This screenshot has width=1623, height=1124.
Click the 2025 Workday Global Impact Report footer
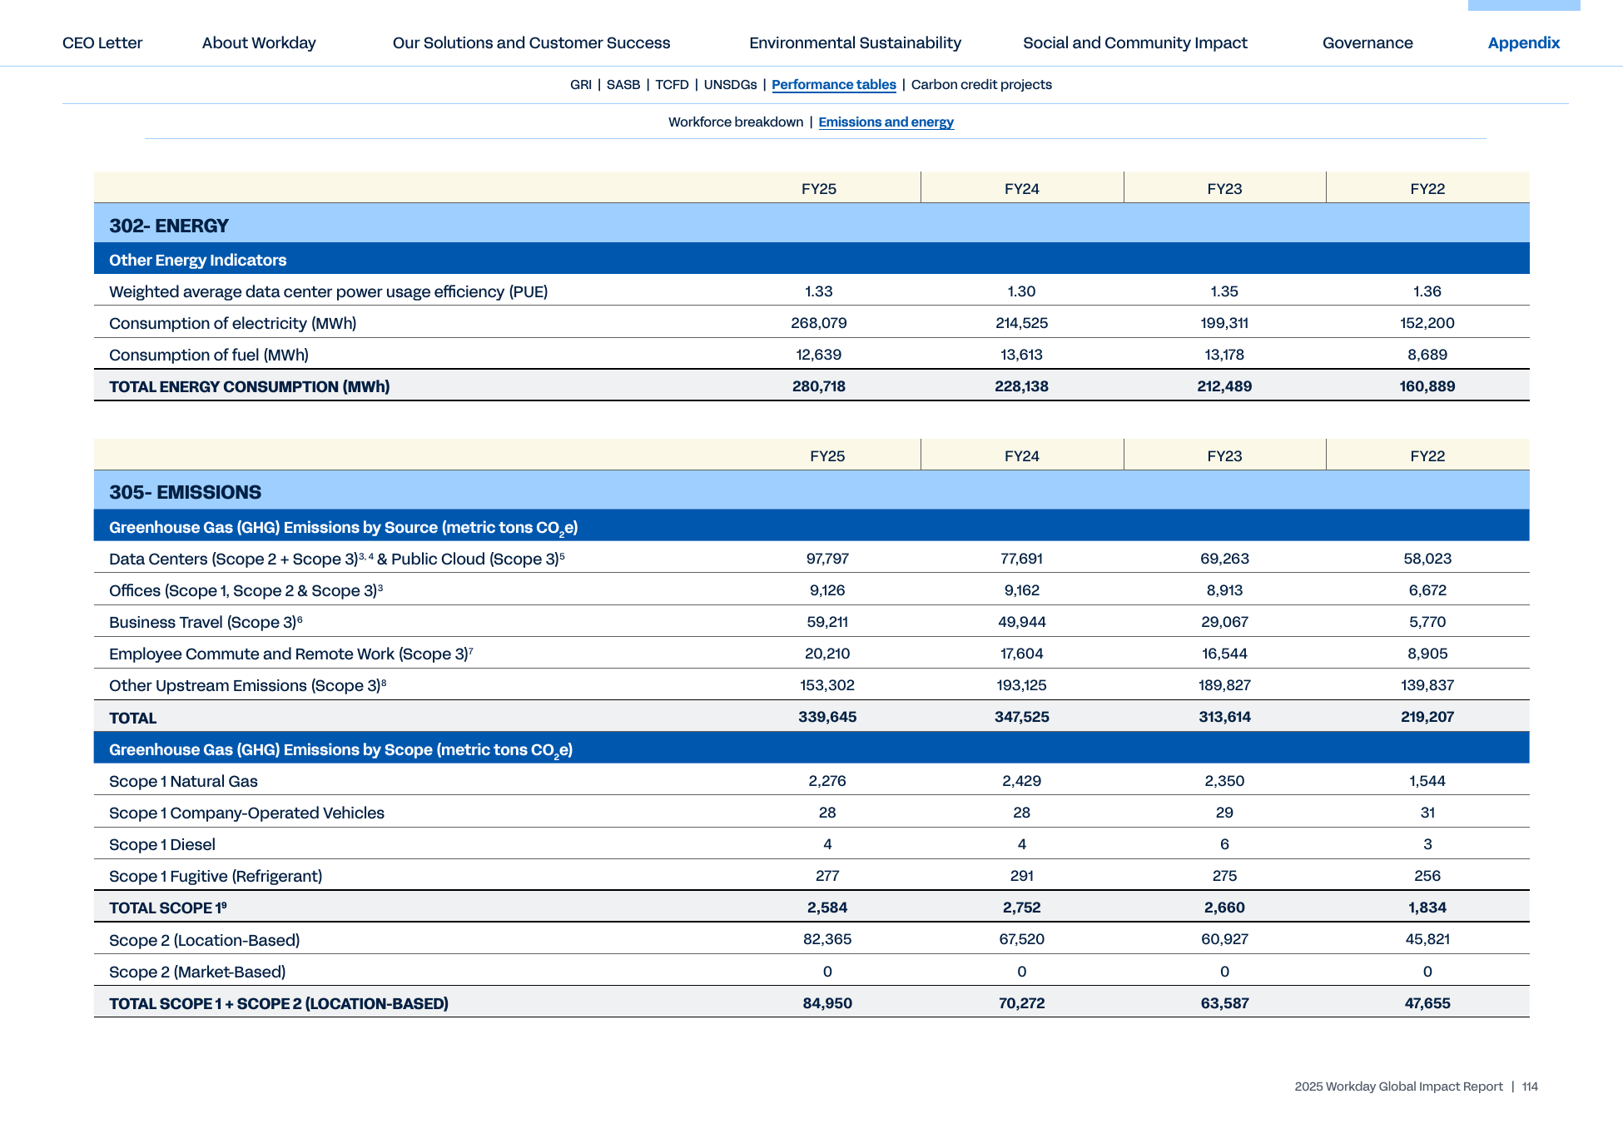[1398, 1087]
